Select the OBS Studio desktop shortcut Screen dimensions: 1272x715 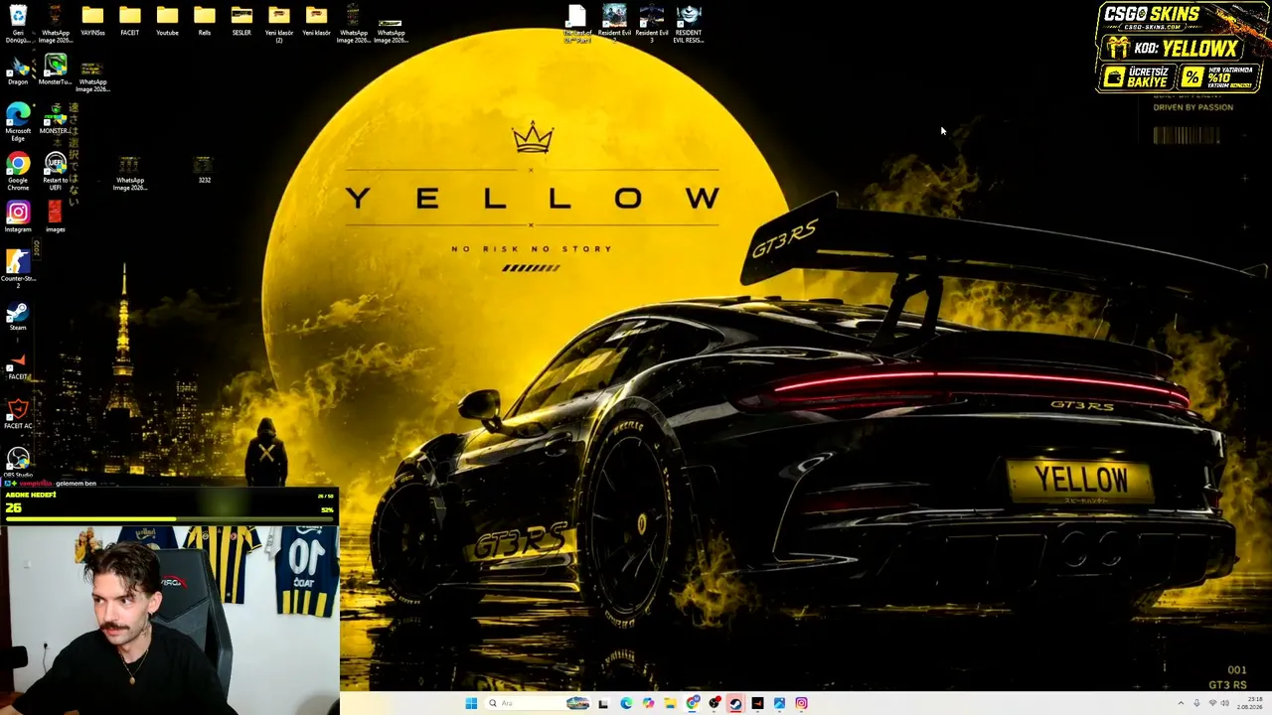pos(18,463)
